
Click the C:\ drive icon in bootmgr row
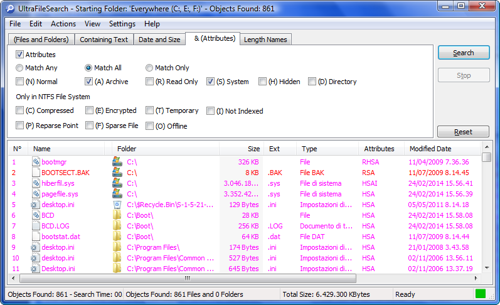[117, 161]
